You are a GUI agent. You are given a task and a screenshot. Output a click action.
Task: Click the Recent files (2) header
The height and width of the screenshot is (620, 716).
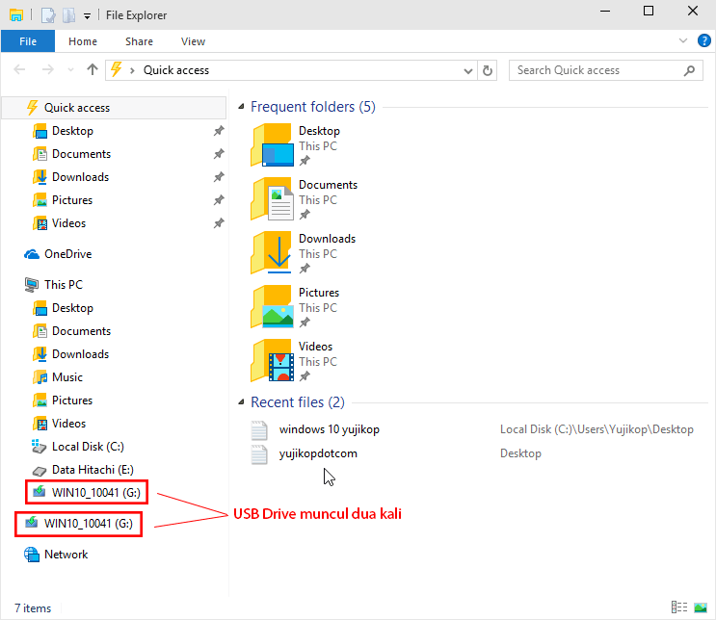click(298, 402)
